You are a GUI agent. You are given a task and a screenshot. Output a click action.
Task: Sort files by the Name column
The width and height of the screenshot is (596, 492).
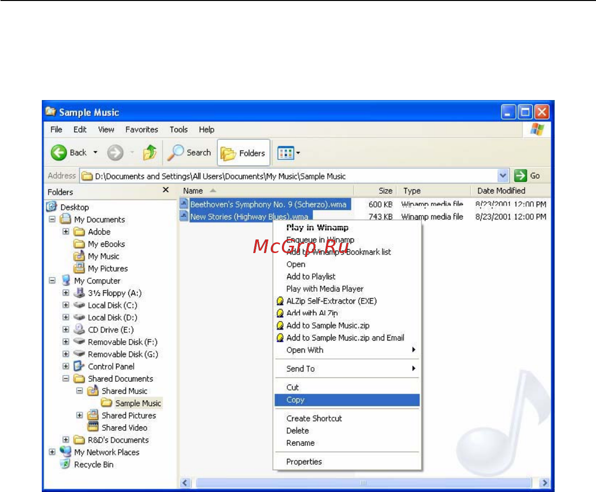[266, 191]
